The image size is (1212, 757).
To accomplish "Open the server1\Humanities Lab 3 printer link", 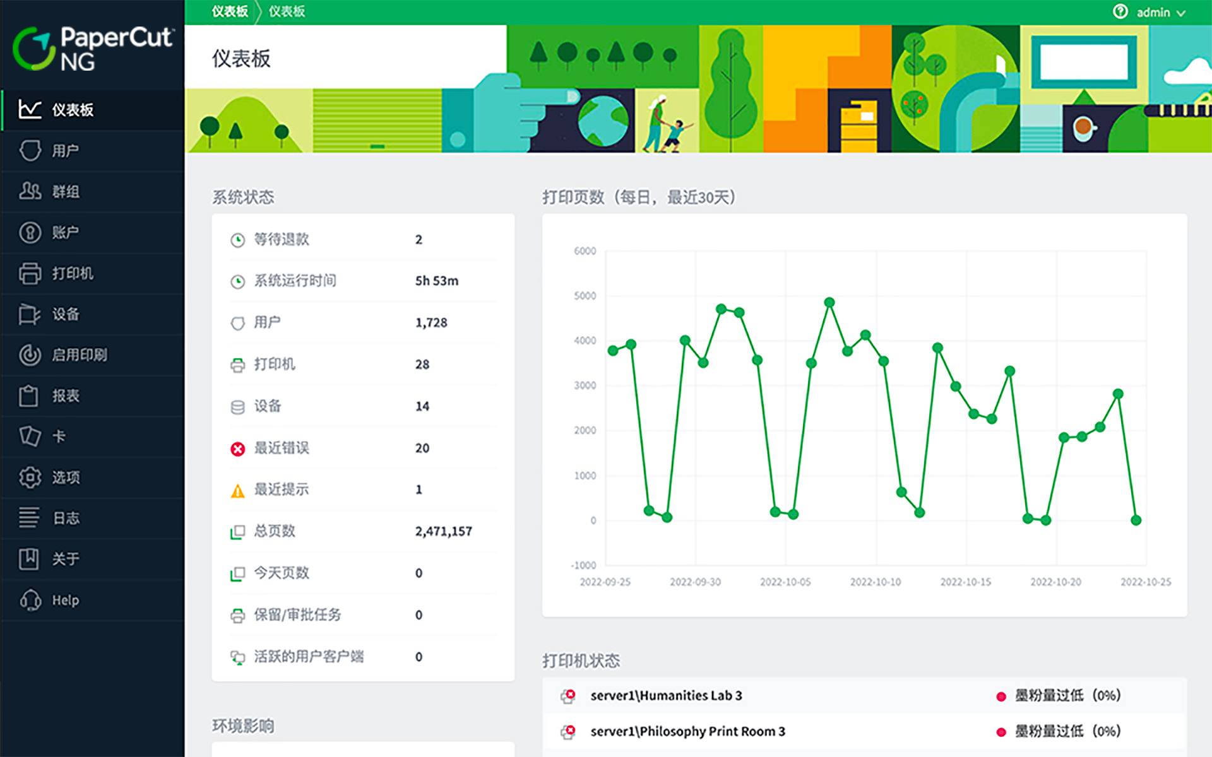I will point(666,695).
